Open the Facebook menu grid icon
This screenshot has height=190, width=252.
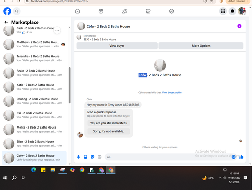223,11
